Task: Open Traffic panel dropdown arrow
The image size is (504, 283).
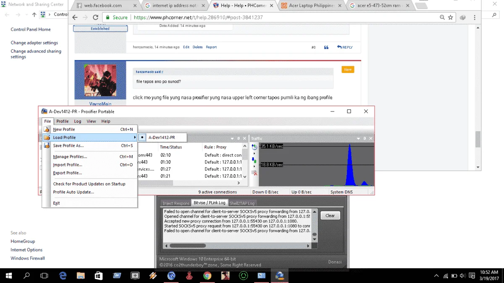Action: pos(358,138)
